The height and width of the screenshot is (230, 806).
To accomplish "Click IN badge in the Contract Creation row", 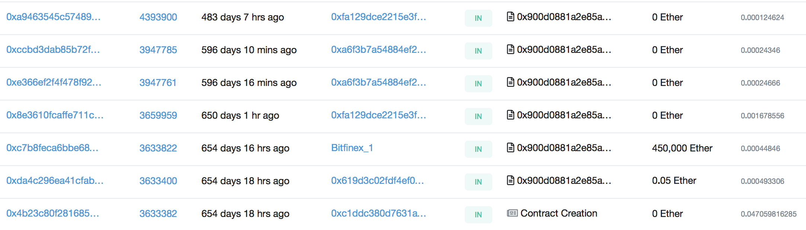I will 479,215.
